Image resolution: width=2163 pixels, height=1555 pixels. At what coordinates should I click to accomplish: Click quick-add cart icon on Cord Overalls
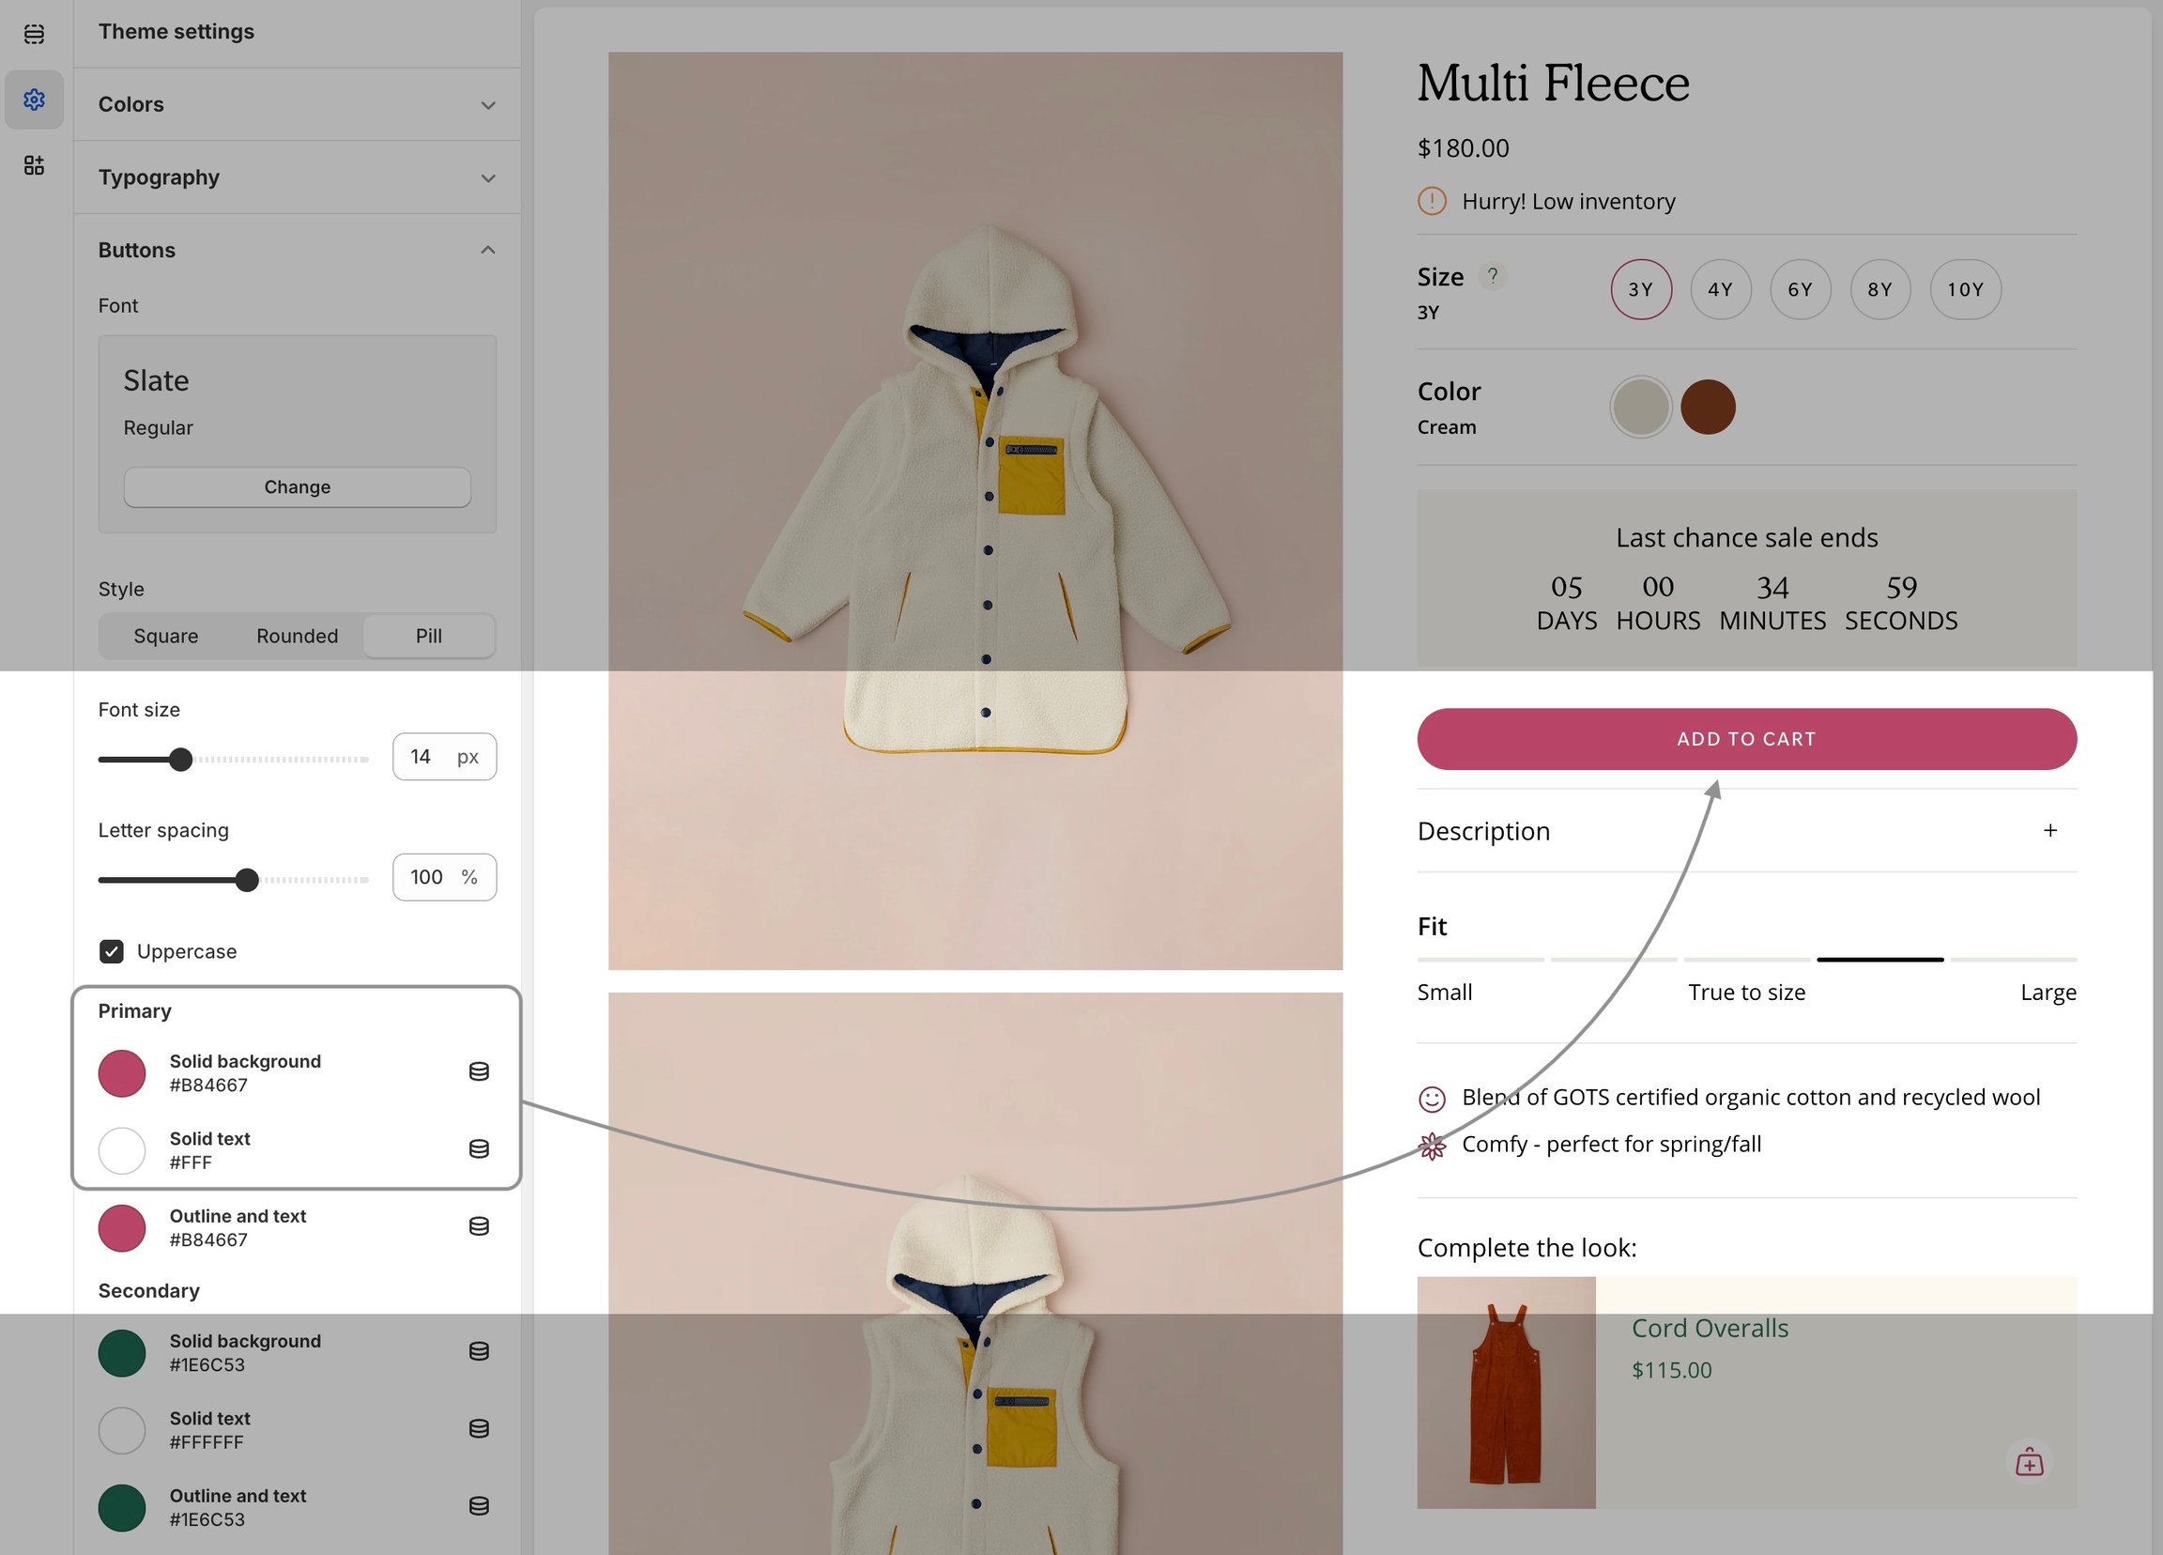2029,1461
